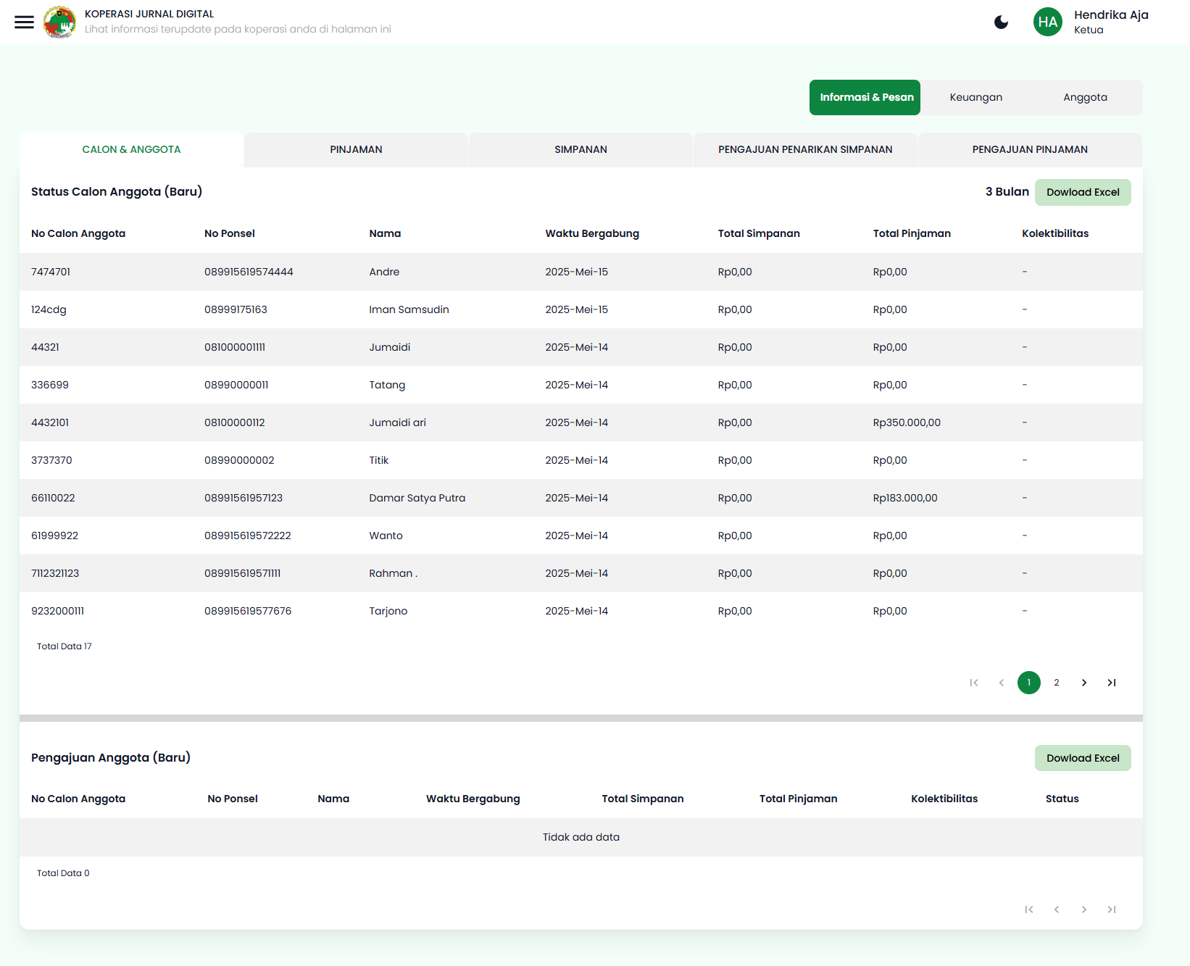Click Dowload Excel for Status Calon Anggota
This screenshot has width=1190, height=966.
pyautogui.click(x=1083, y=191)
